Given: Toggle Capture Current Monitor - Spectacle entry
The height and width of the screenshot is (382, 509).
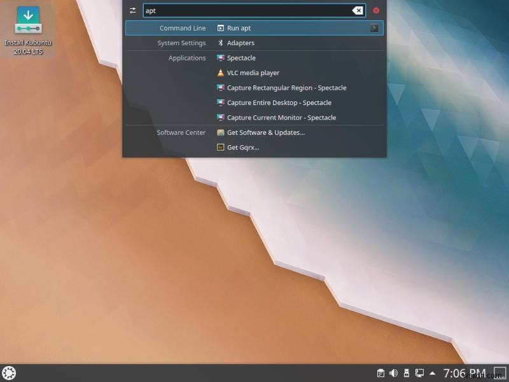Looking at the screenshot, I should pos(282,117).
